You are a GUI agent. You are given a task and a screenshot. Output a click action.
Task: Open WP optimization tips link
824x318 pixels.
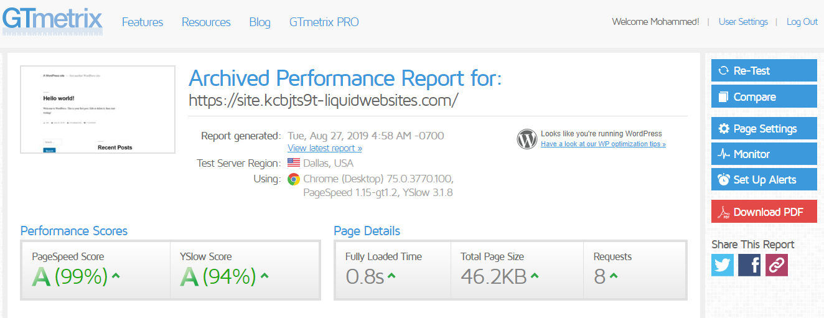(x=603, y=144)
